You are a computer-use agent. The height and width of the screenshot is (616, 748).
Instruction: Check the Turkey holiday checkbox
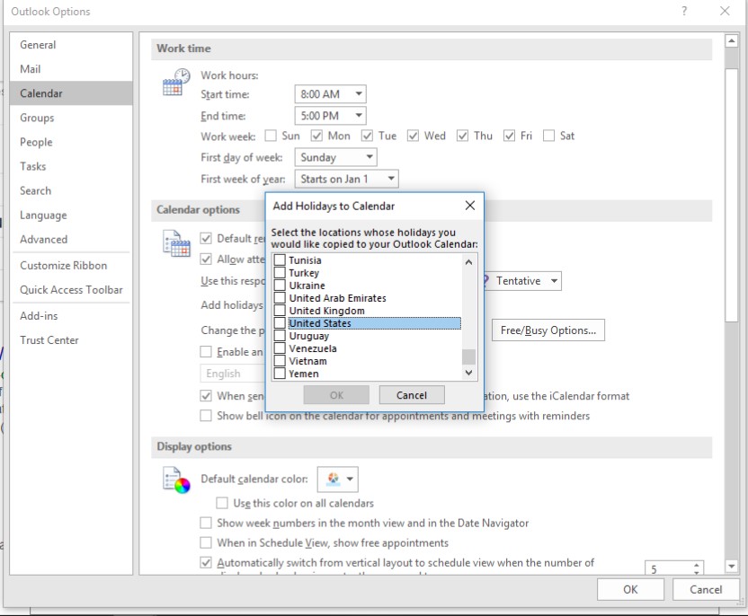click(280, 272)
